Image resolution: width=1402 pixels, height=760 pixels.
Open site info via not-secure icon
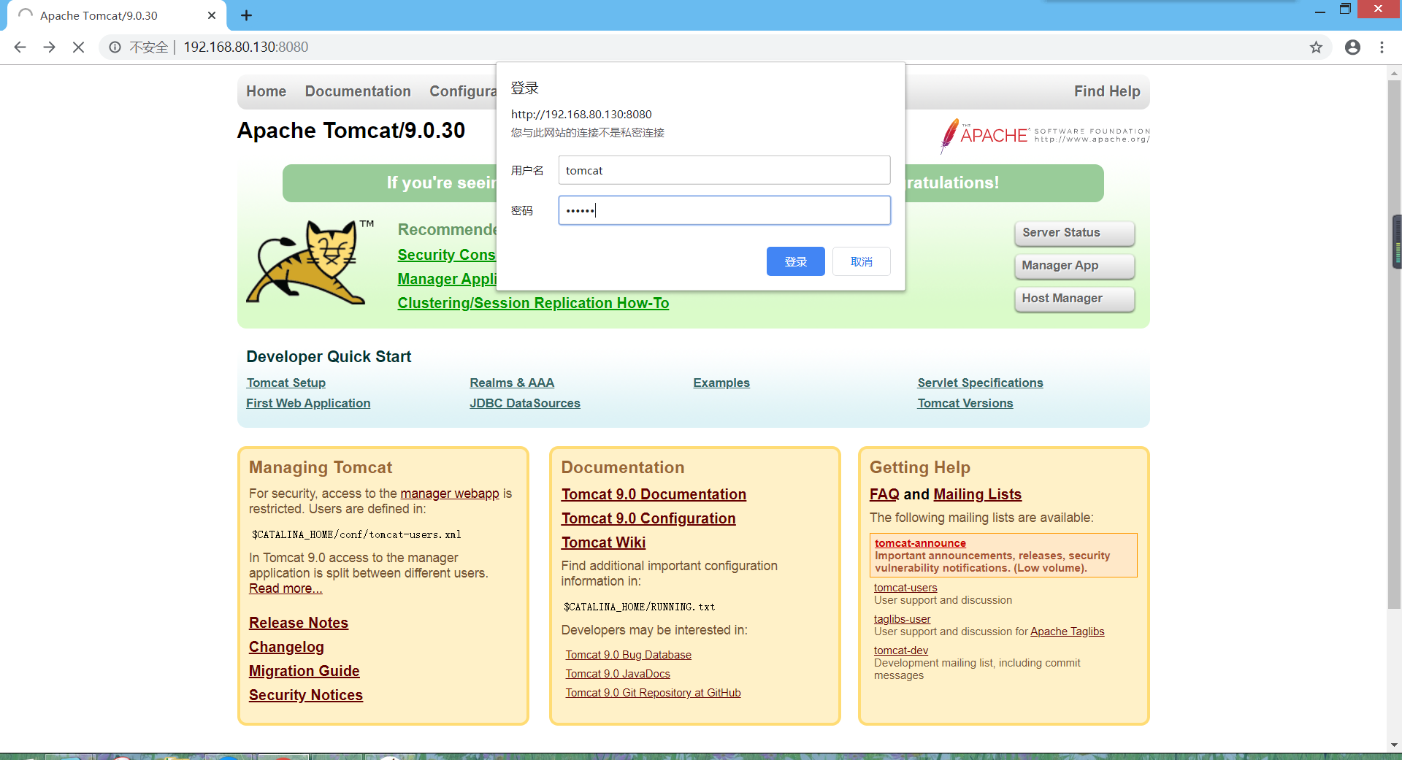point(115,47)
